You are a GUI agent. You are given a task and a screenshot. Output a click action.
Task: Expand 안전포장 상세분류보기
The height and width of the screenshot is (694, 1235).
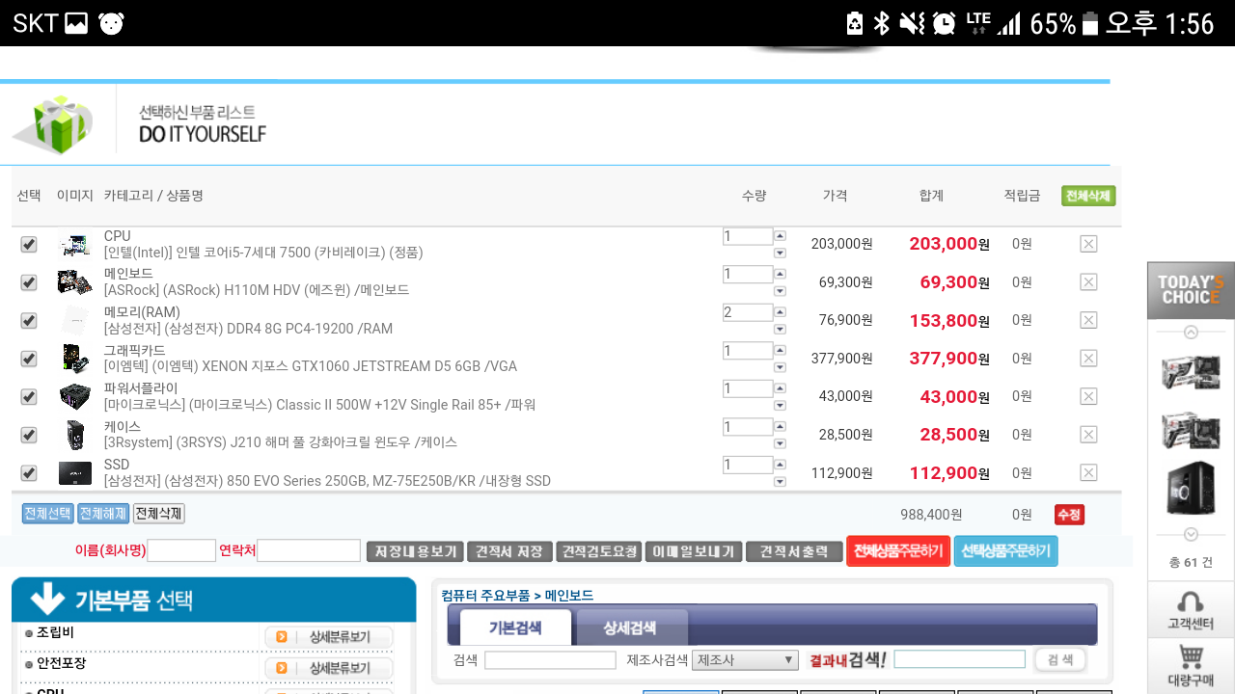pos(329,668)
